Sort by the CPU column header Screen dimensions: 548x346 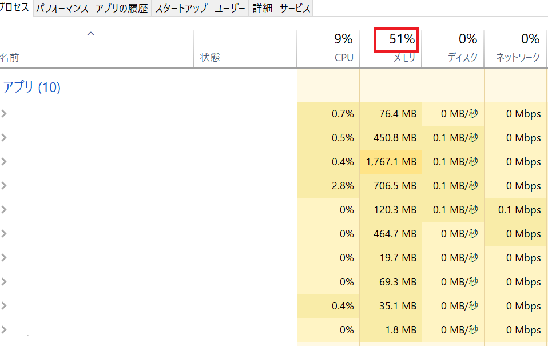coord(328,49)
